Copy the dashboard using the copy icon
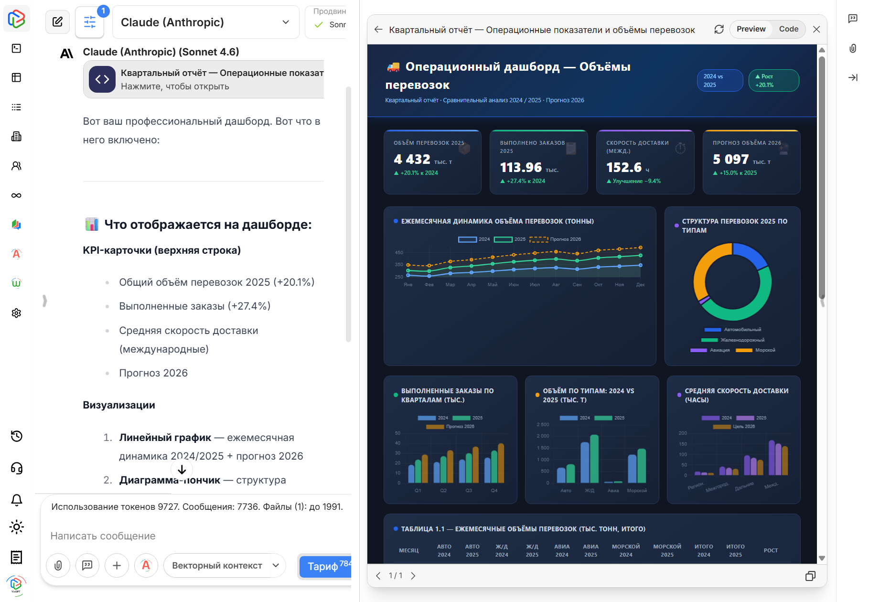Viewport: 869px width, 602px height. point(810,576)
